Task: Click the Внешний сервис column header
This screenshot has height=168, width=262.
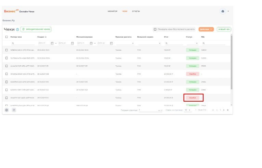Action: (145, 37)
